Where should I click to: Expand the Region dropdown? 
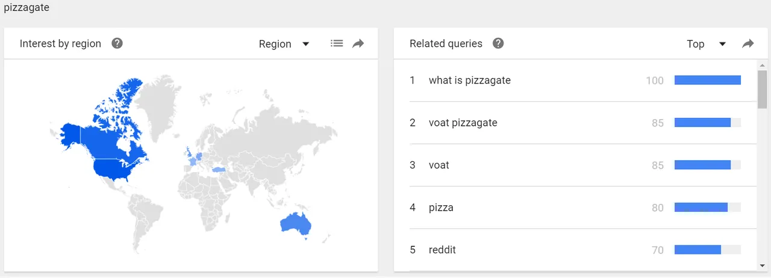tap(284, 44)
